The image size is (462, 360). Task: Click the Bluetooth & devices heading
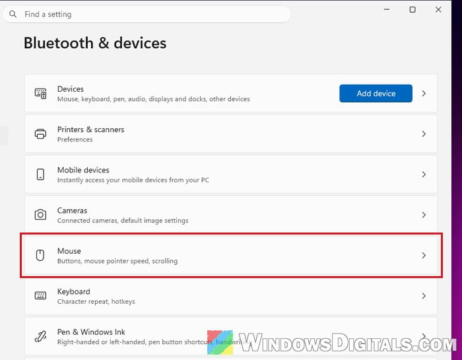click(95, 43)
